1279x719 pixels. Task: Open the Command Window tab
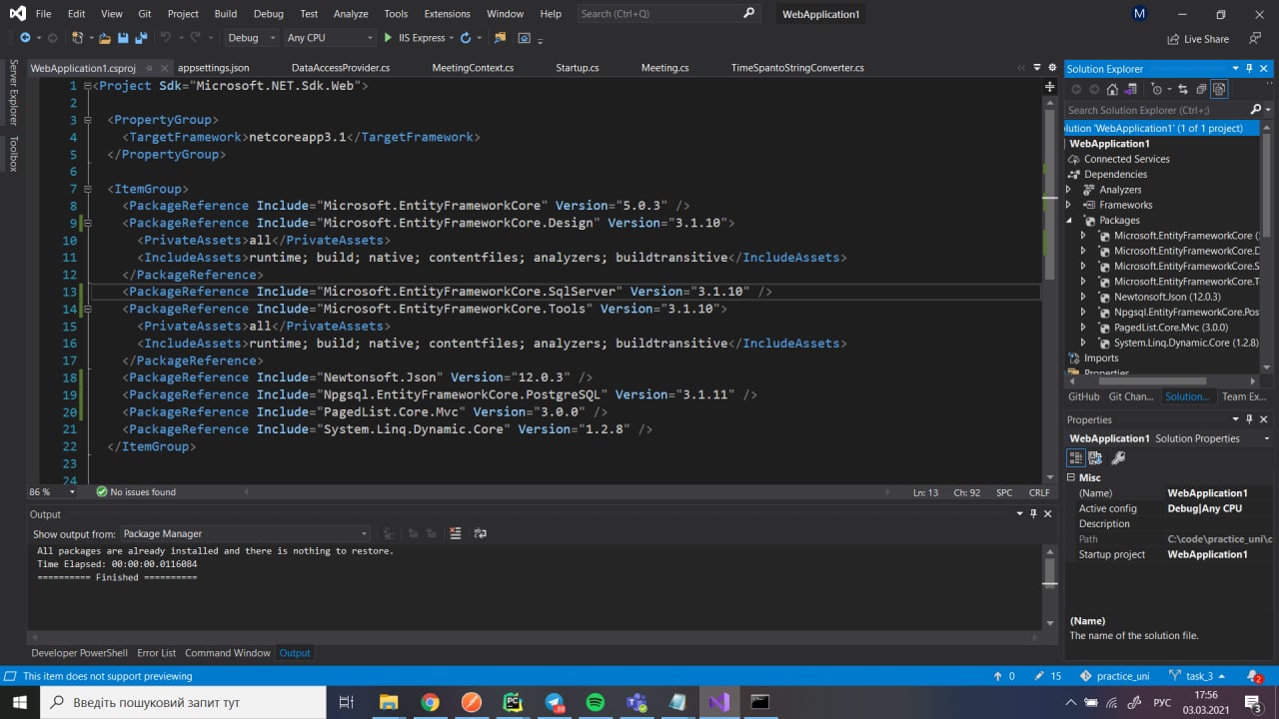click(228, 653)
